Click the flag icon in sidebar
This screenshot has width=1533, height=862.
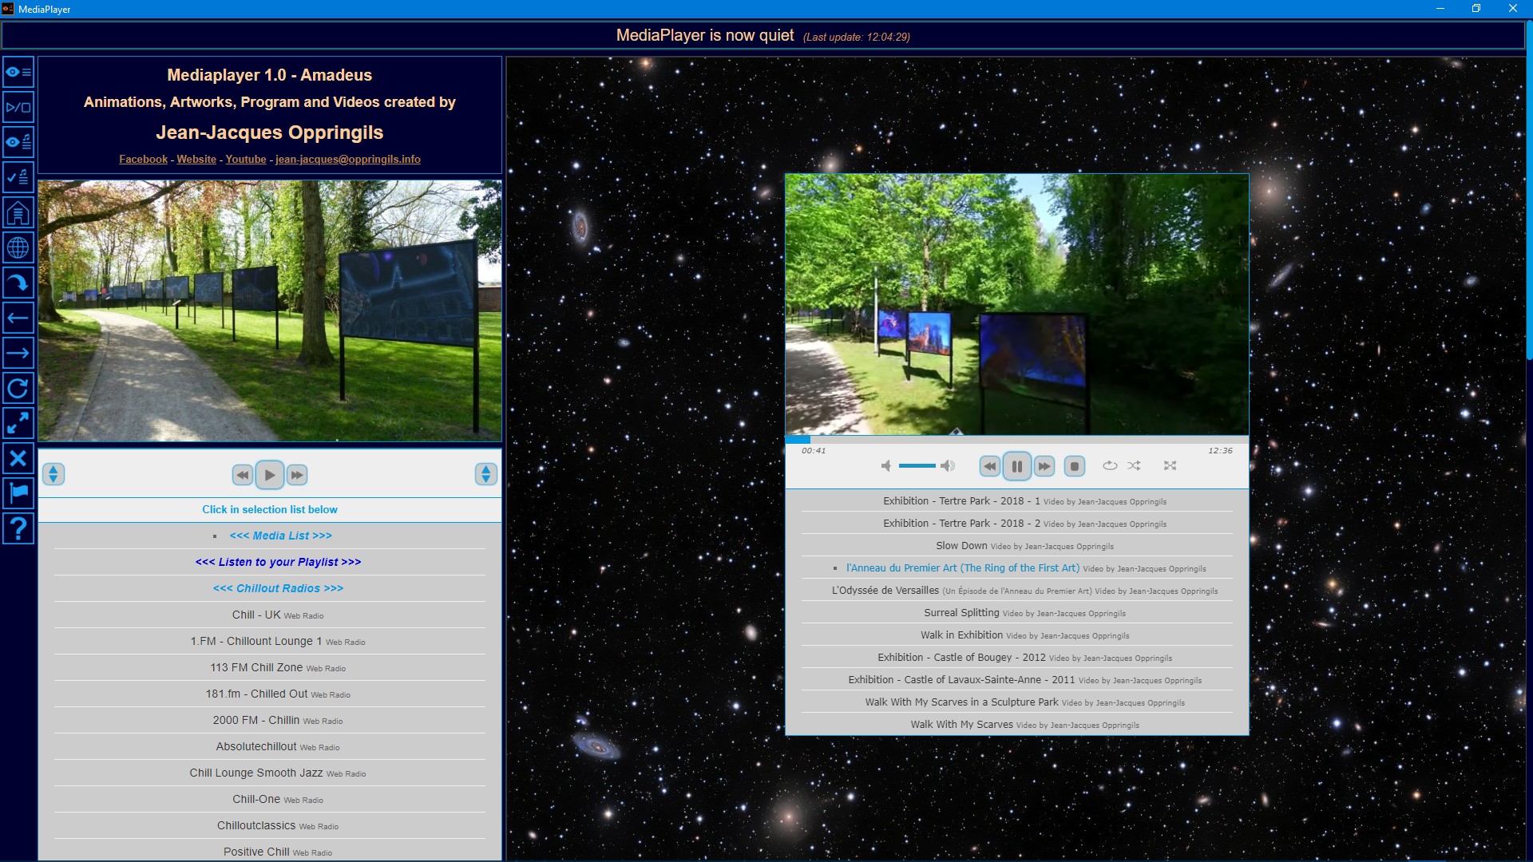click(18, 492)
